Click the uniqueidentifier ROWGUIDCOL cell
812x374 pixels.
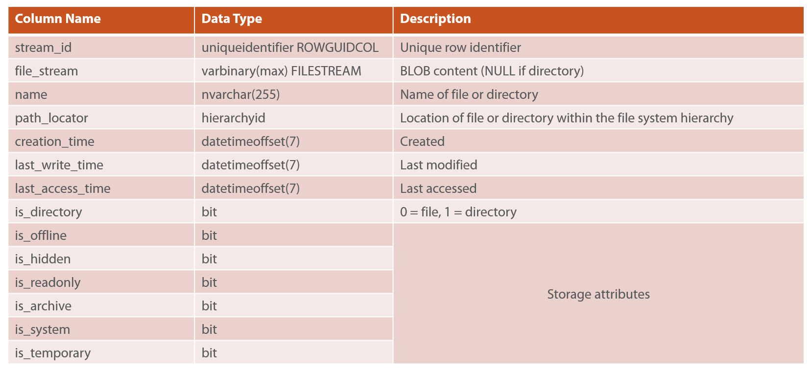click(x=294, y=47)
